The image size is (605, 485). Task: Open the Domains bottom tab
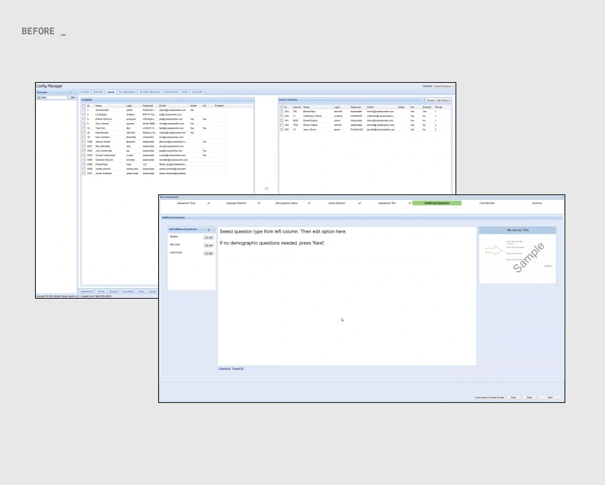[114, 291]
